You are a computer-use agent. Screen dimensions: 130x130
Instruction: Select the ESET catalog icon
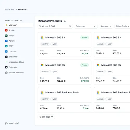click(6, 46)
